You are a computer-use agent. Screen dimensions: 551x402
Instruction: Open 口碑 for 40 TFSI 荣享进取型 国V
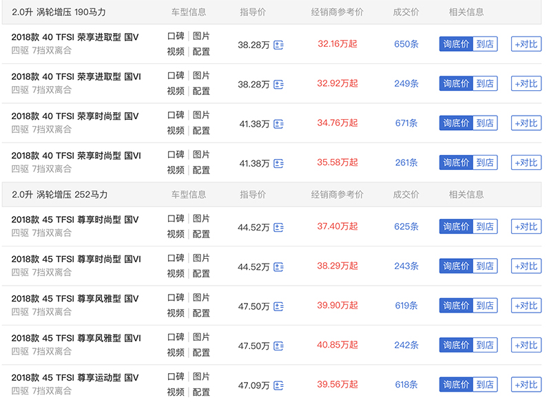point(176,36)
